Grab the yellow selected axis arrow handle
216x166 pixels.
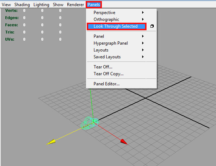pos(51,142)
